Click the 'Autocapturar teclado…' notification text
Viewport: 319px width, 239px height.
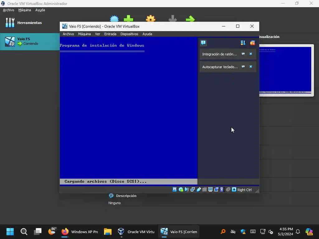coord(220,67)
